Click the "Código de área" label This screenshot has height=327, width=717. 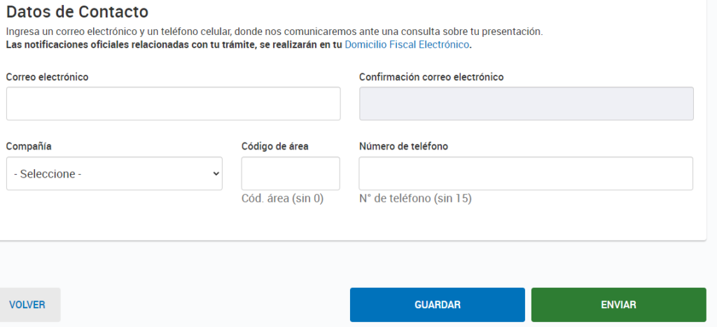(274, 147)
